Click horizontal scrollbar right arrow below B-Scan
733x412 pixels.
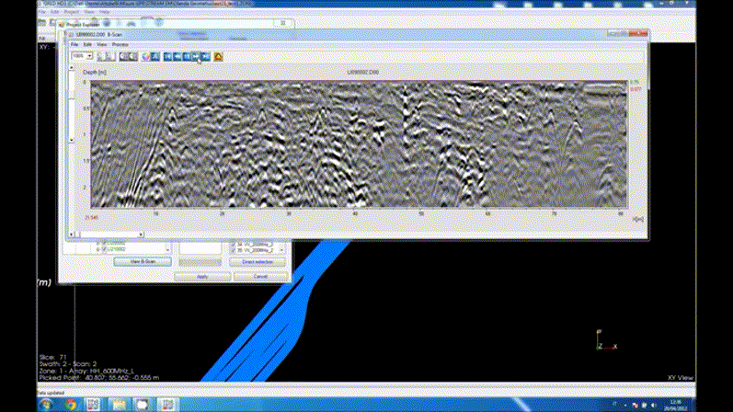[142, 235]
